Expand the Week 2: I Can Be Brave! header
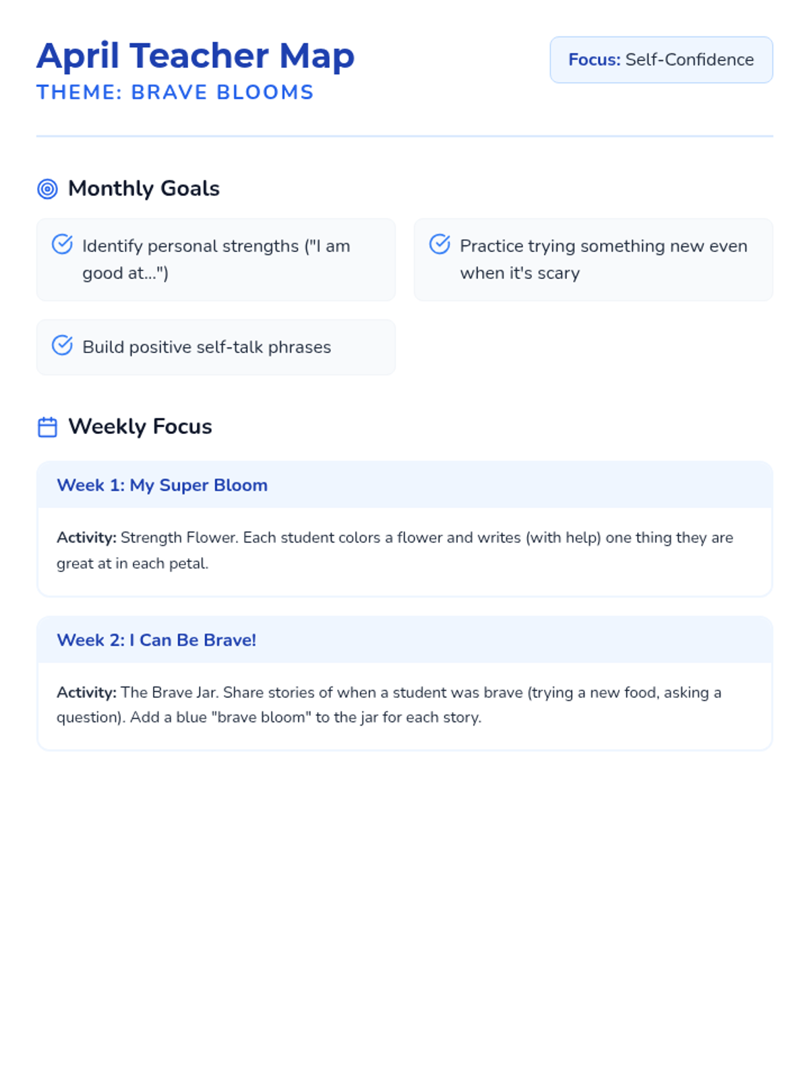The image size is (809, 1078). tap(404, 640)
